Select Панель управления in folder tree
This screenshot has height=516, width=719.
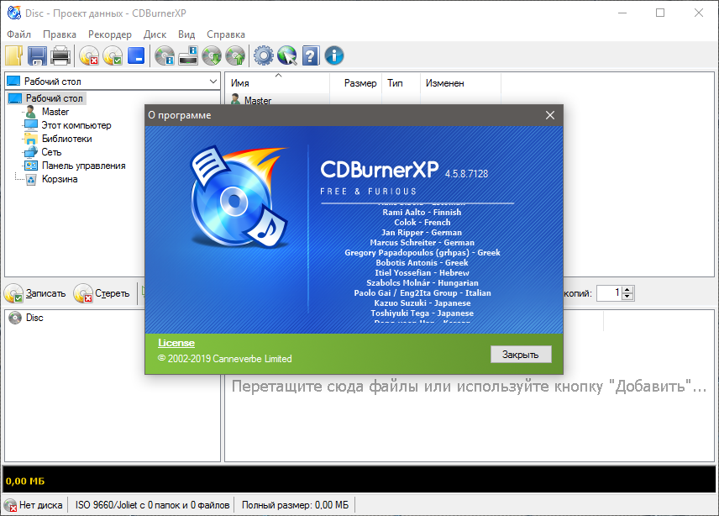83,166
